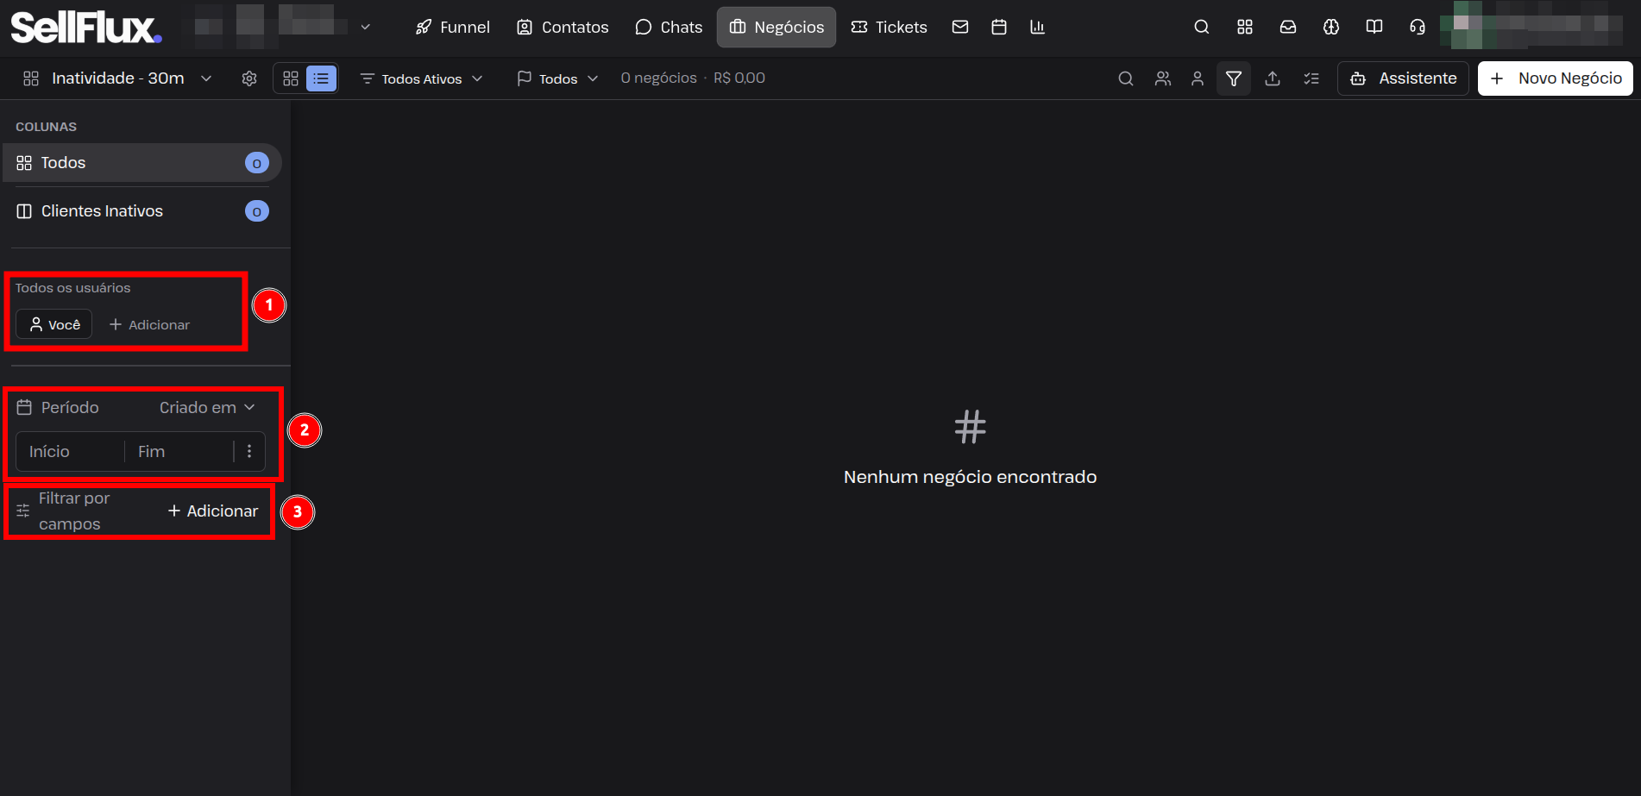Screen dimensions: 1641x796
Task: Switch to list view layout
Action: tap(321, 78)
